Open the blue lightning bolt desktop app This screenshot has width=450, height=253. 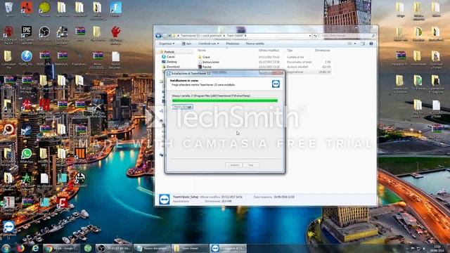(x=27, y=58)
